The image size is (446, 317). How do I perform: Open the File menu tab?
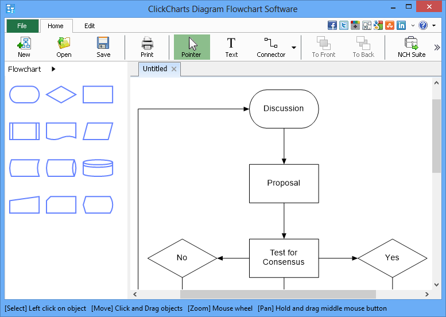22,26
